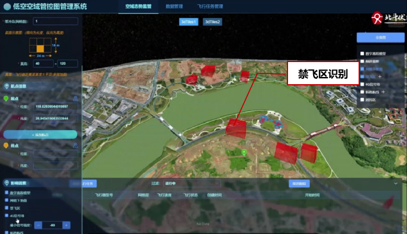Uncheck 禁飞区 under 影响因素

click(7, 208)
